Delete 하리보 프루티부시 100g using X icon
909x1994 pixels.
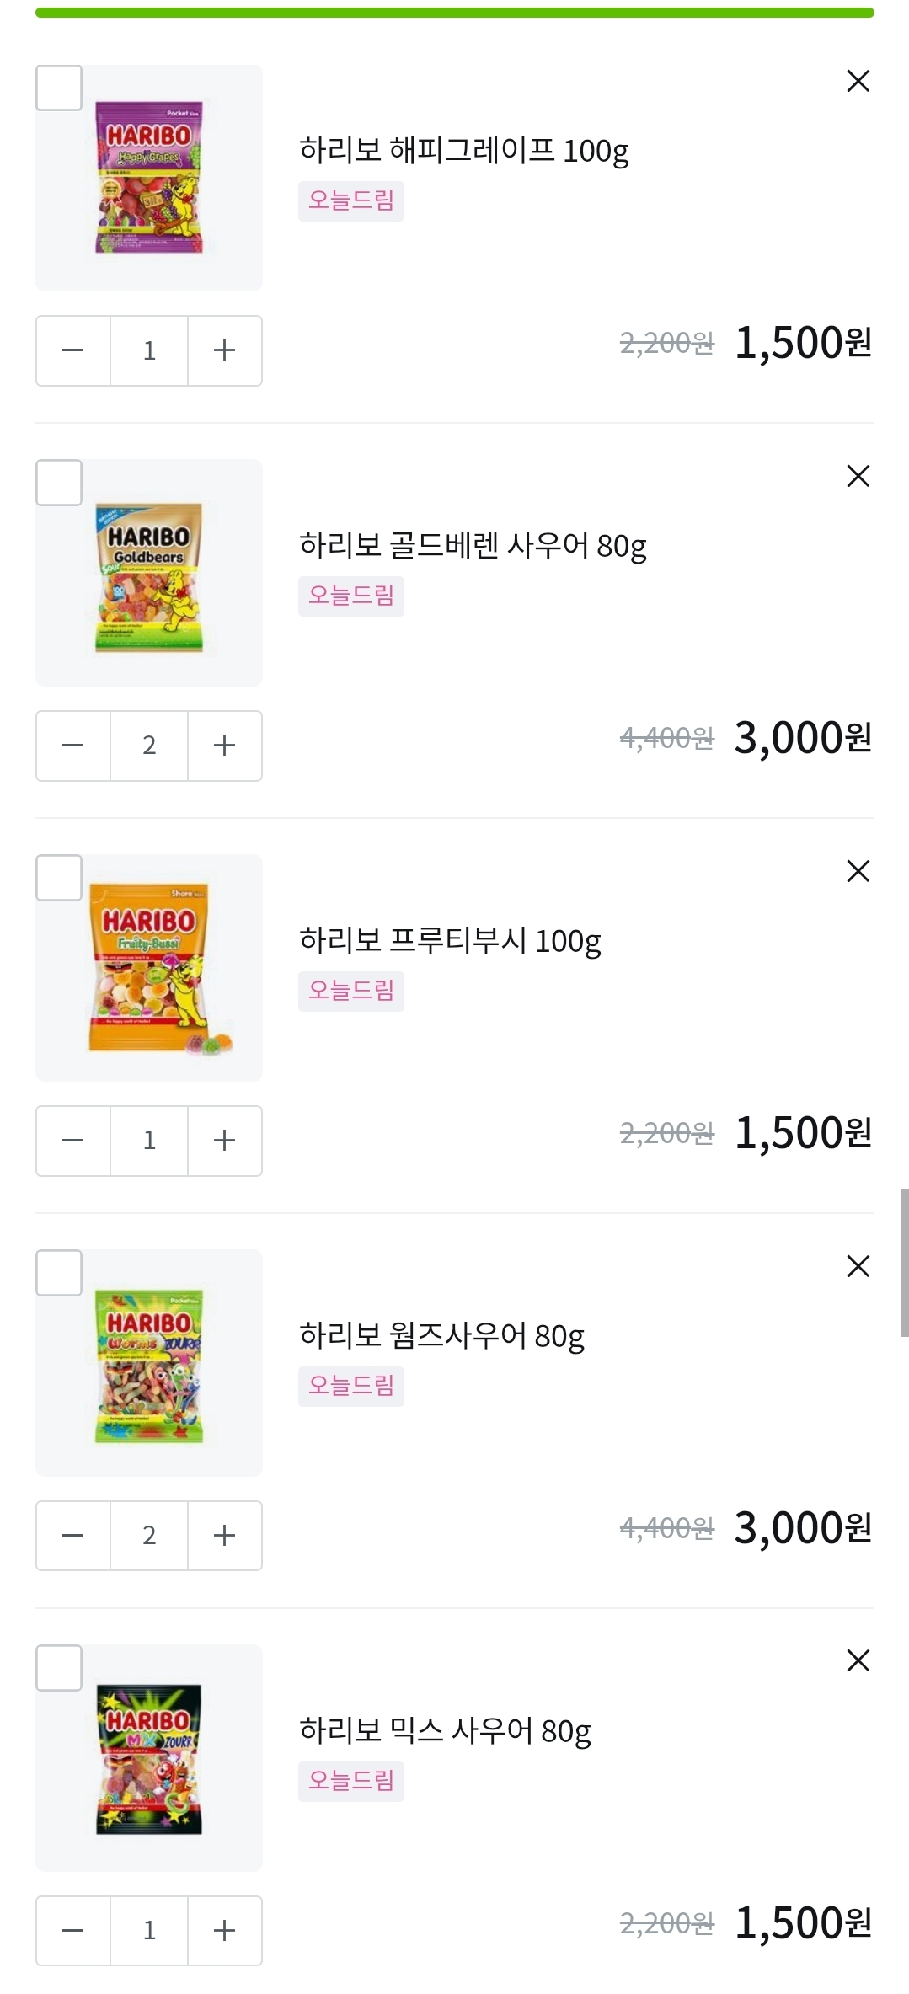858,871
